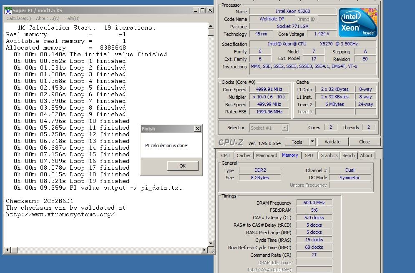Click the Loop 19 finished line
Screen dimensions: 415x273
click(72, 181)
